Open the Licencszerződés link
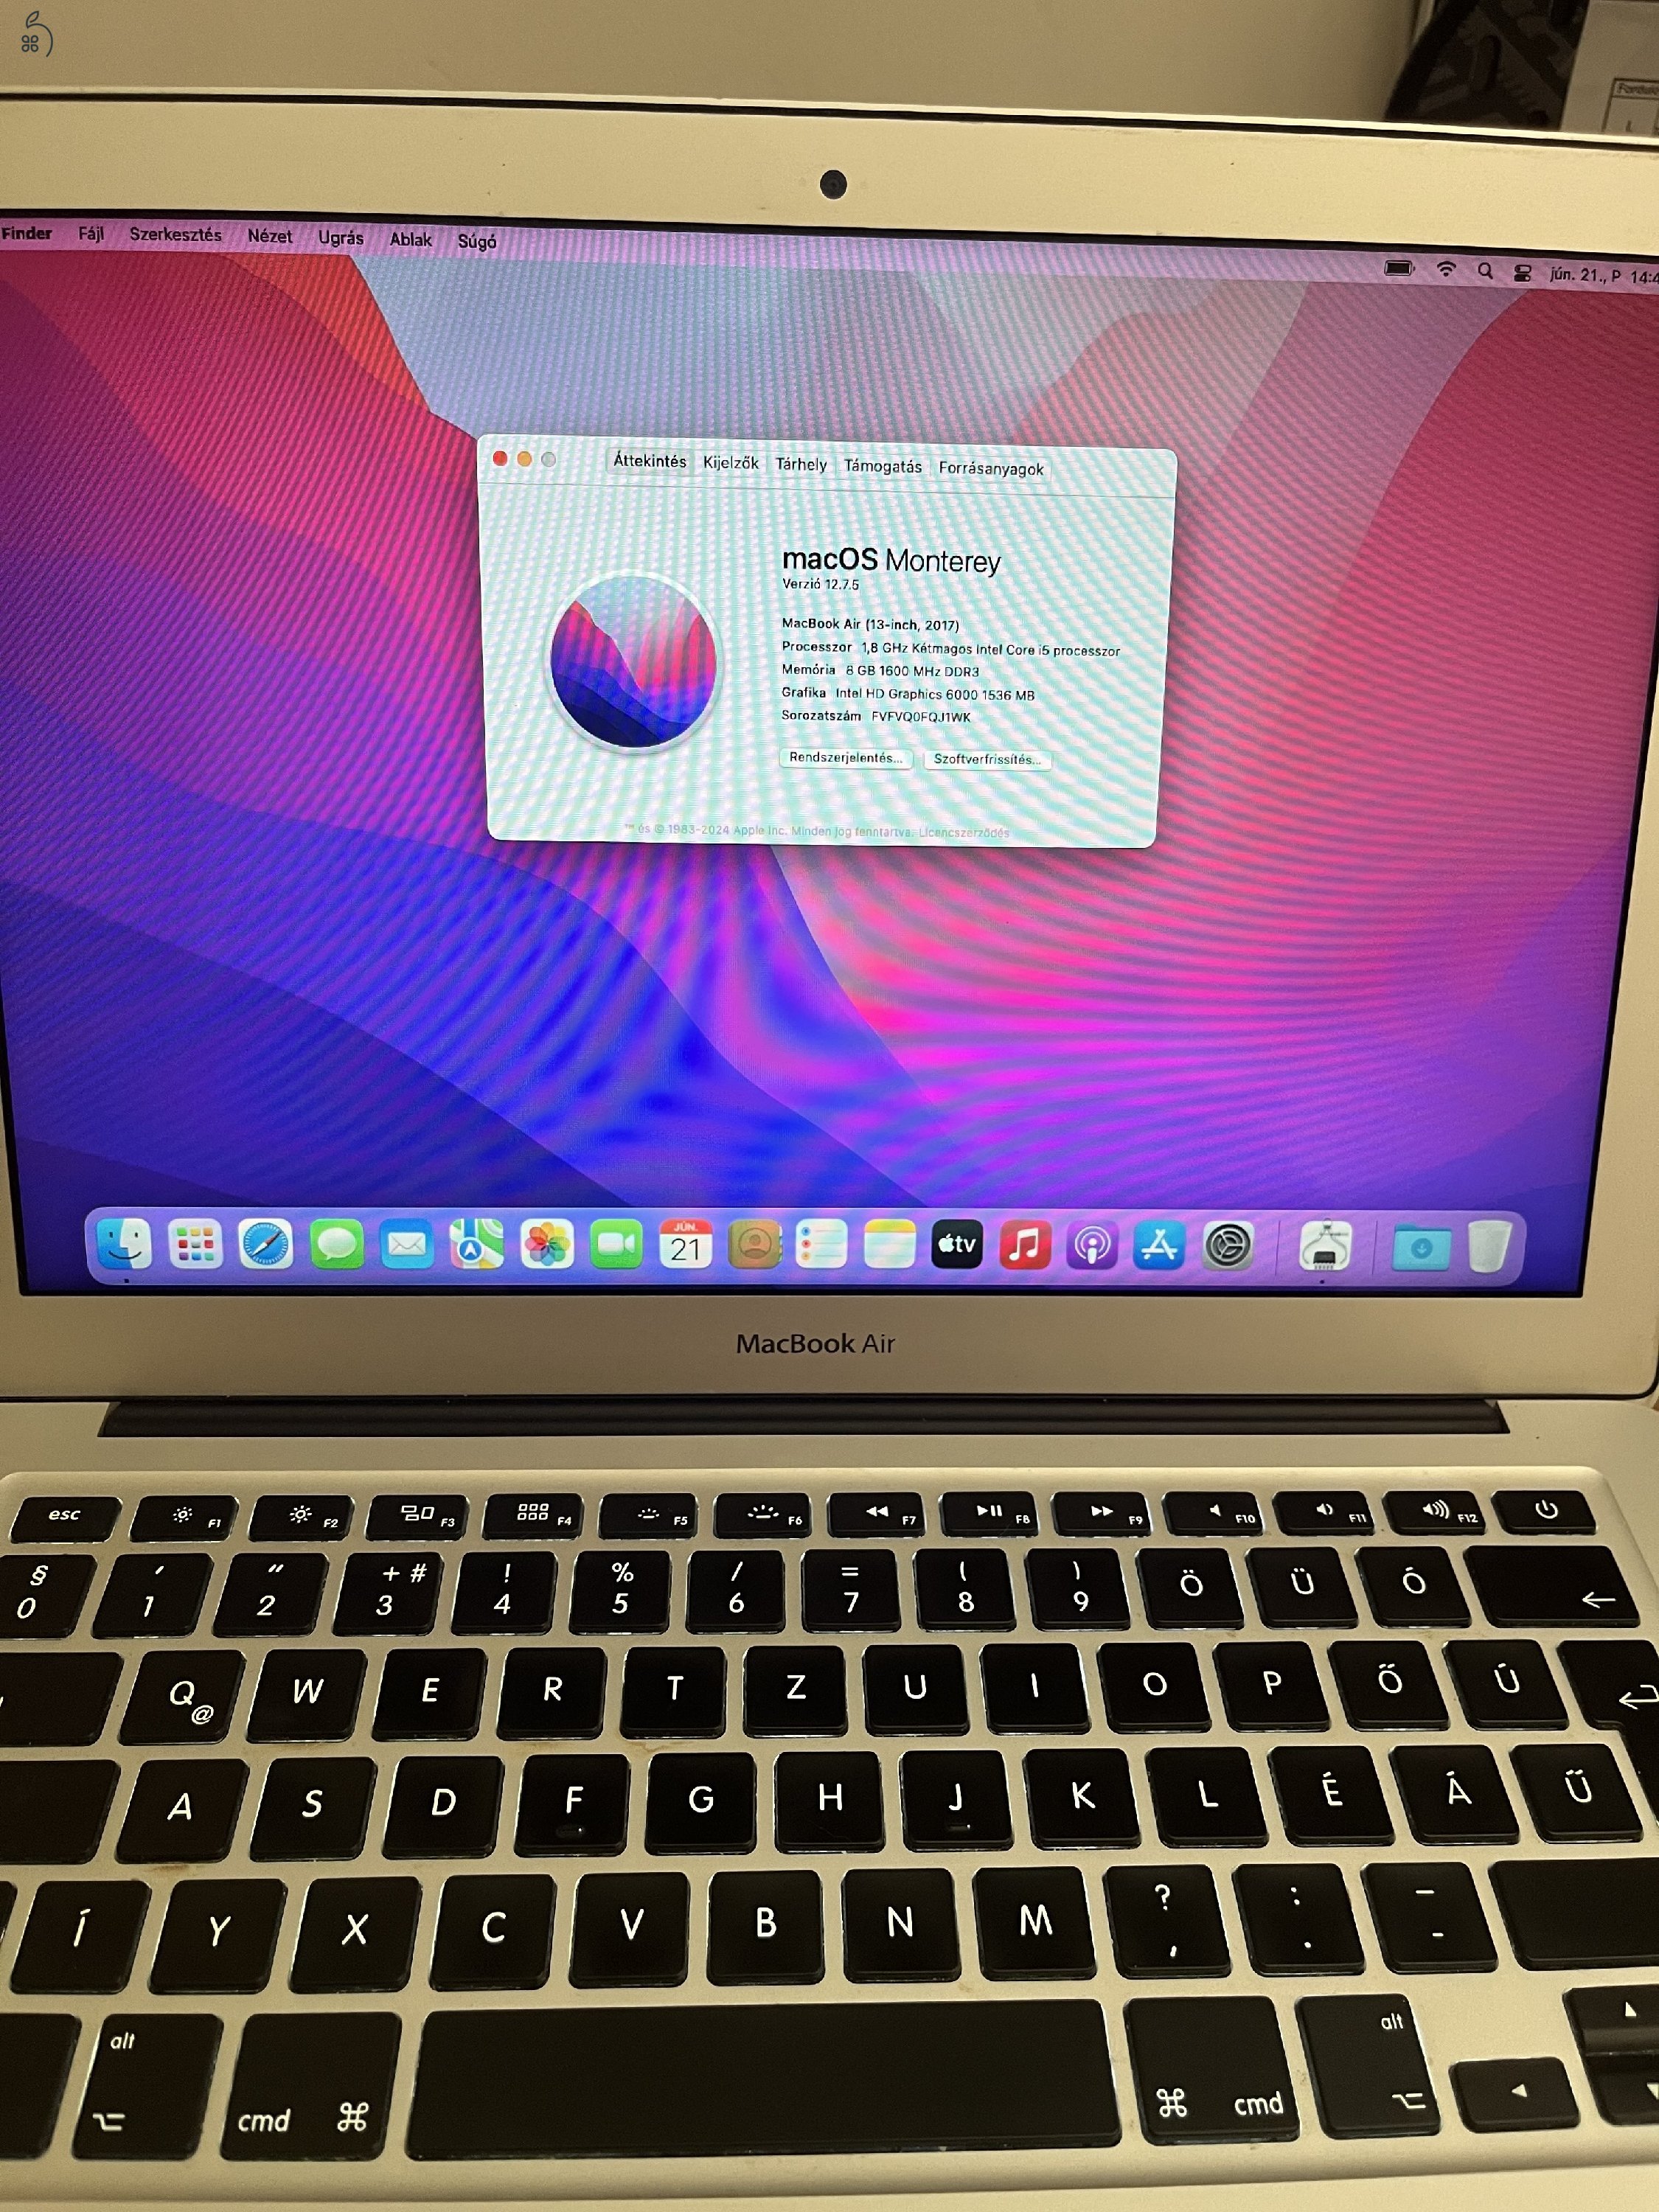Viewport: 1659px width, 2212px height. pyautogui.click(x=964, y=832)
